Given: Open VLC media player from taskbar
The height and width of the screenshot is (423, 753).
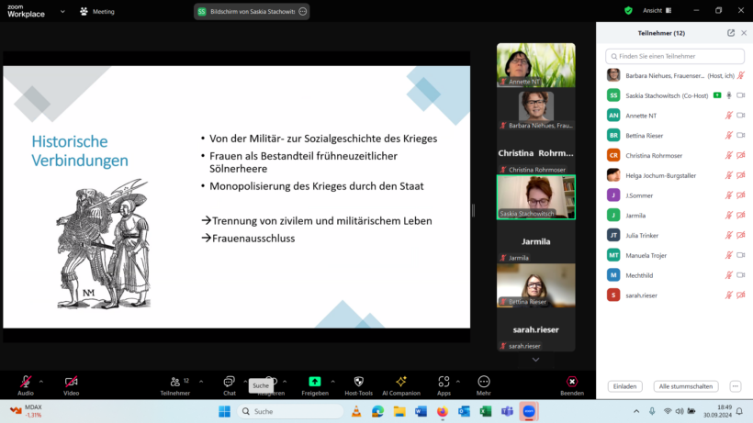Looking at the screenshot, I should tap(355, 411).
